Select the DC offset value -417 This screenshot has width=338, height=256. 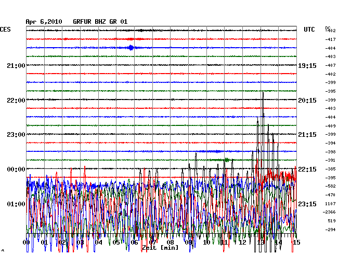click(x=330, y=39)
